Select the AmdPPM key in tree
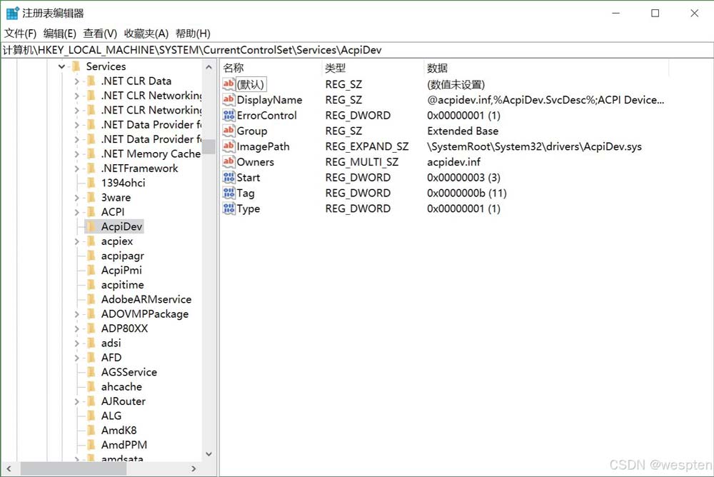Viewport: 714px width, 477px height. [x=124, y=445]
